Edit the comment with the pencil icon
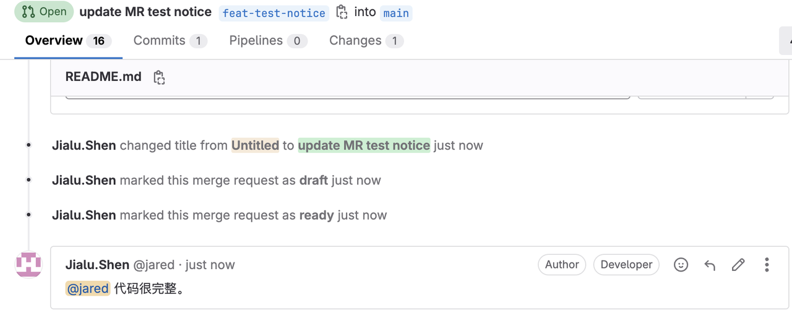The image size is (792, 321). coord(738,265)
